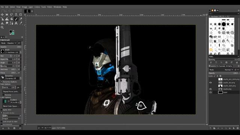Screen dimensions: 240x135
Task: Select the Paintbrush tool
Action: pos(16,19)
